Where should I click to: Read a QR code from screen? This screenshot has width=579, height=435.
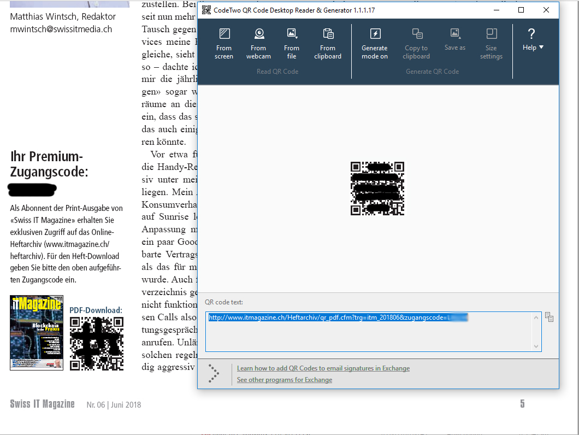[x=224, y=44]
